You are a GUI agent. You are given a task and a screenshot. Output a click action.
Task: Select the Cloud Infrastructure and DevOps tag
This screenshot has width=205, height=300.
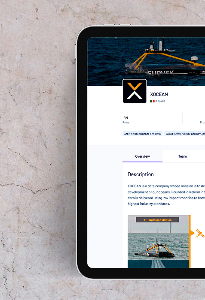(x=185, y=134)
